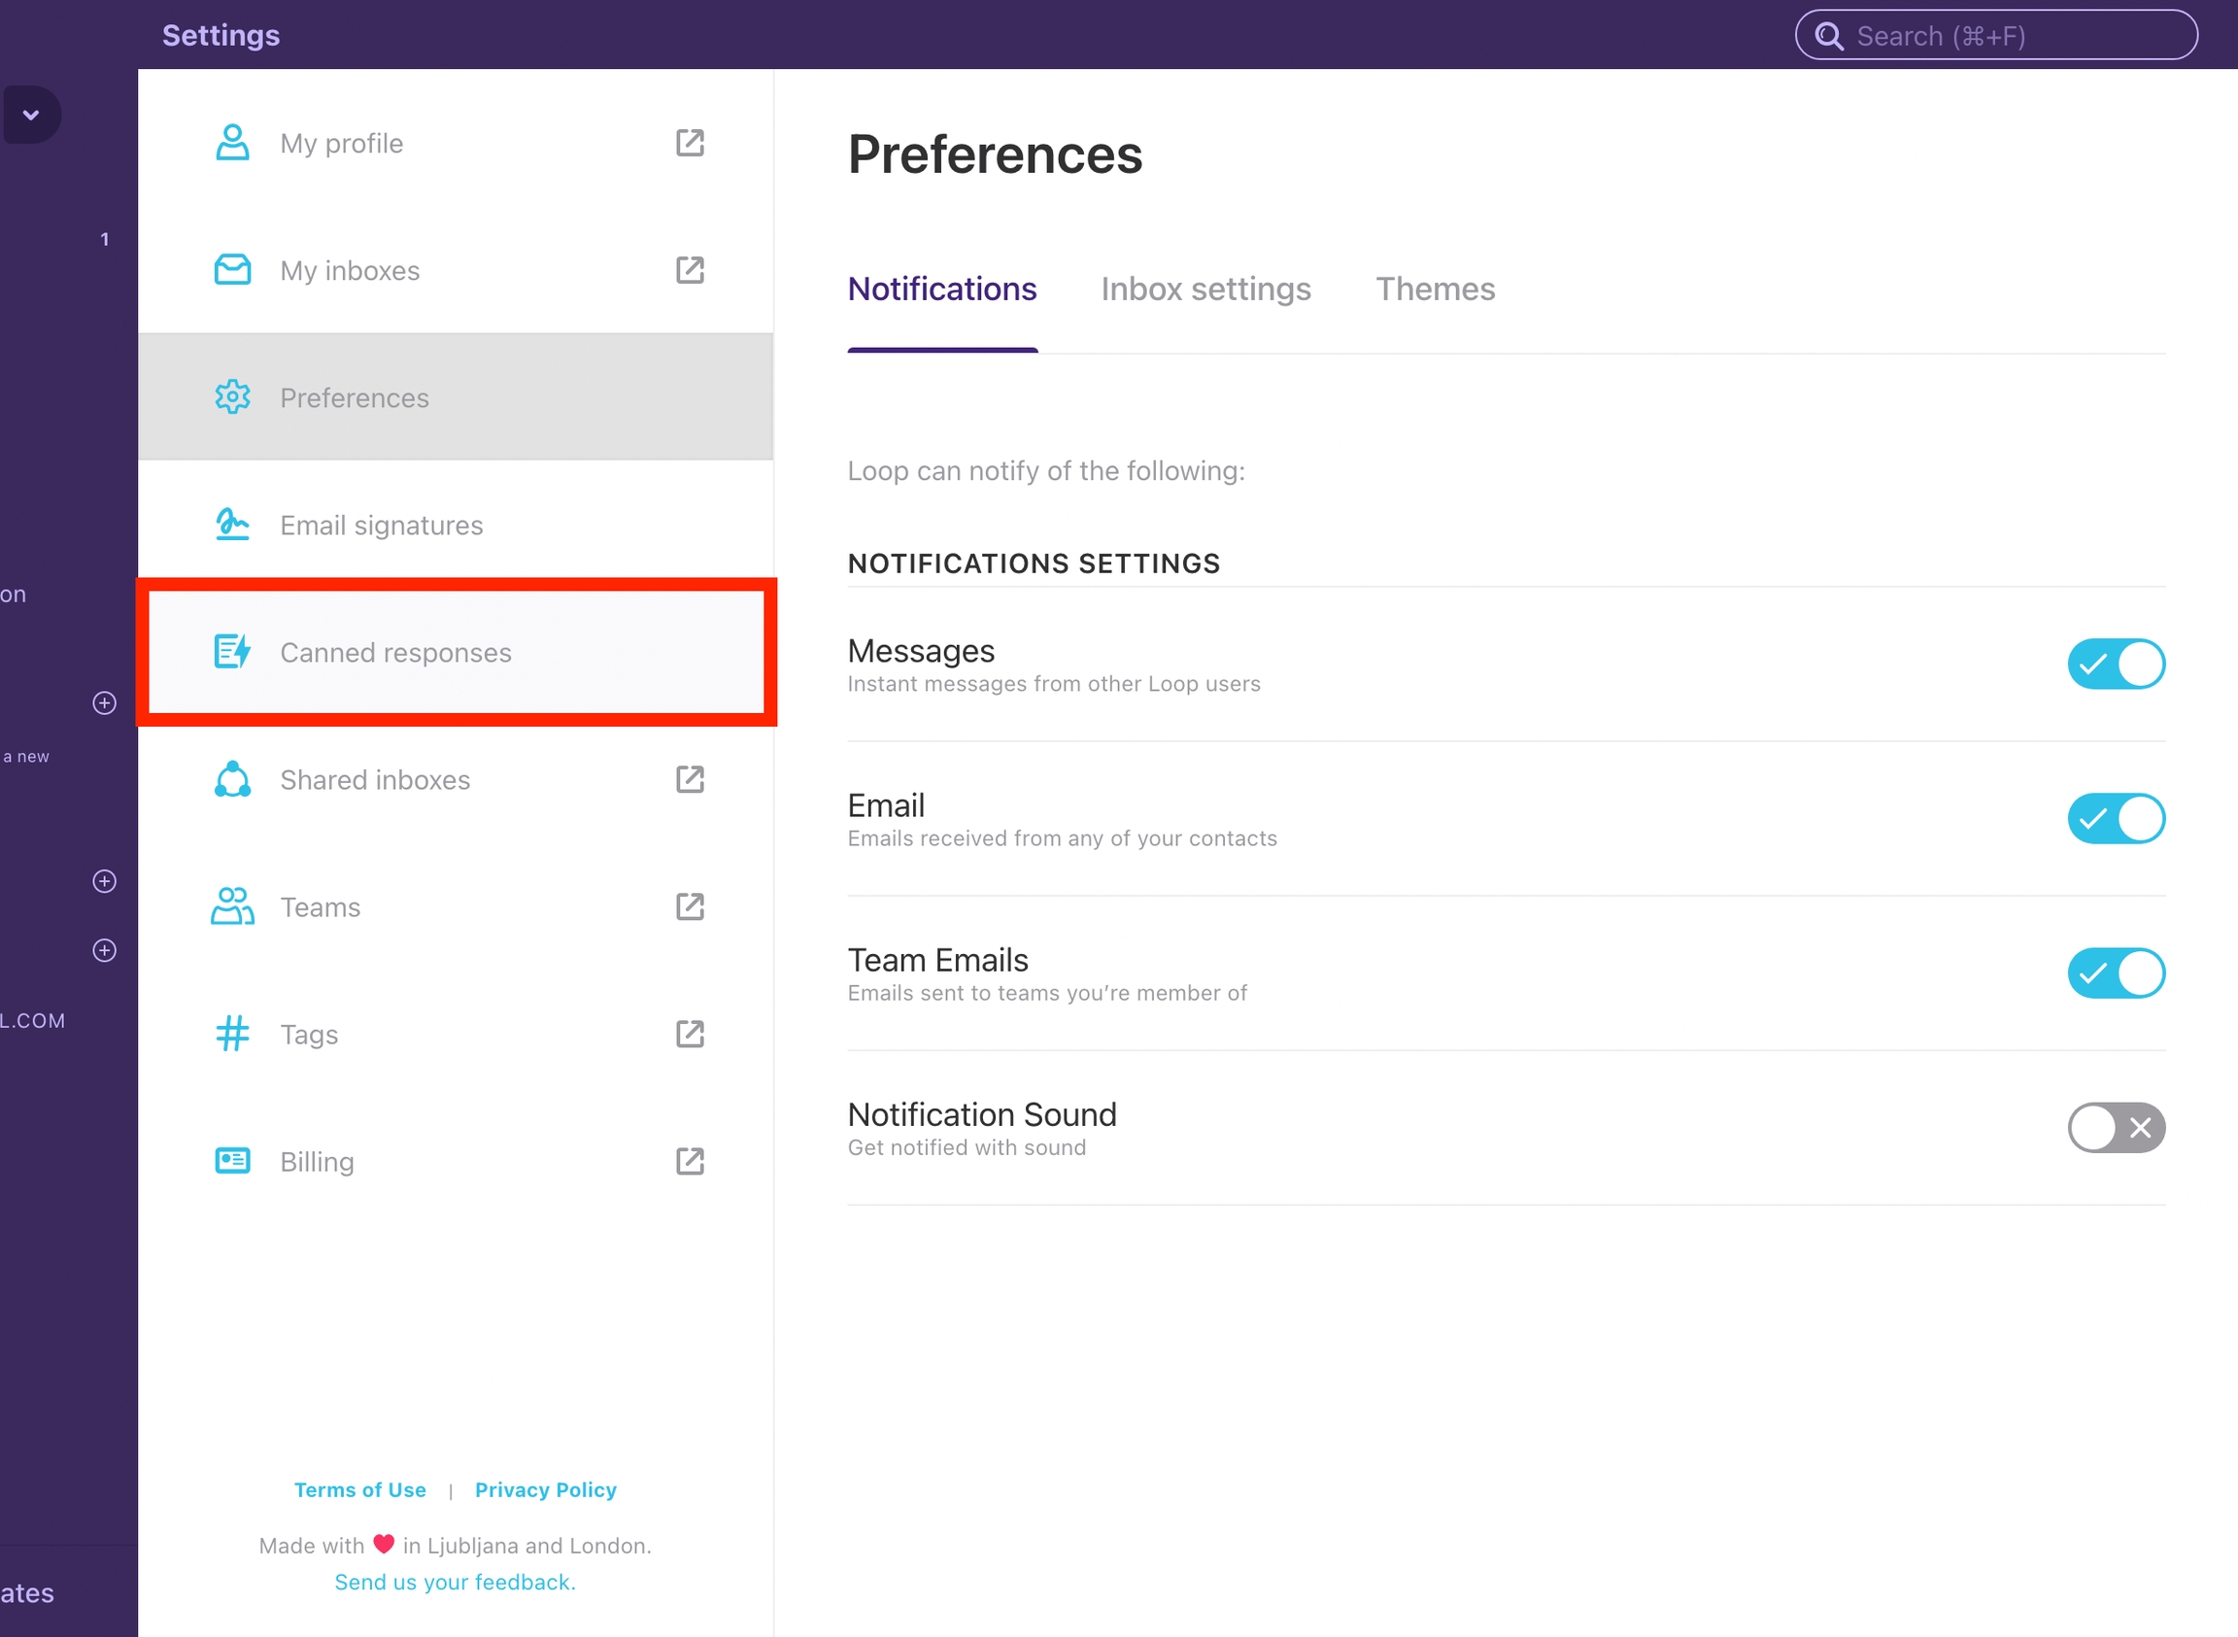Click the My inboxes envelope icon
The image size is (2238, 1637).
tap(232, 269)
